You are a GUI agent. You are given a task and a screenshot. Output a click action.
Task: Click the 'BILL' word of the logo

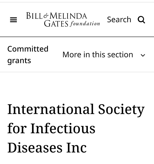[34, 16]
